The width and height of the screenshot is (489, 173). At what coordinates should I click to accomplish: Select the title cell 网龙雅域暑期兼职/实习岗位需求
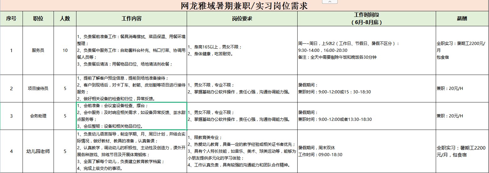click(244, 6)
